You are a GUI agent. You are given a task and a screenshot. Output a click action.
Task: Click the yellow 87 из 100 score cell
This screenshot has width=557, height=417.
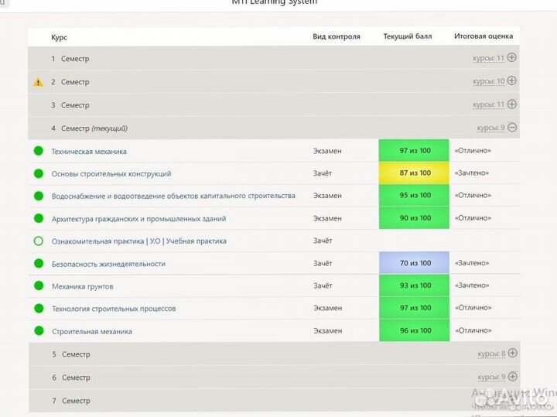pyautogui.click(x=414, y=173)
